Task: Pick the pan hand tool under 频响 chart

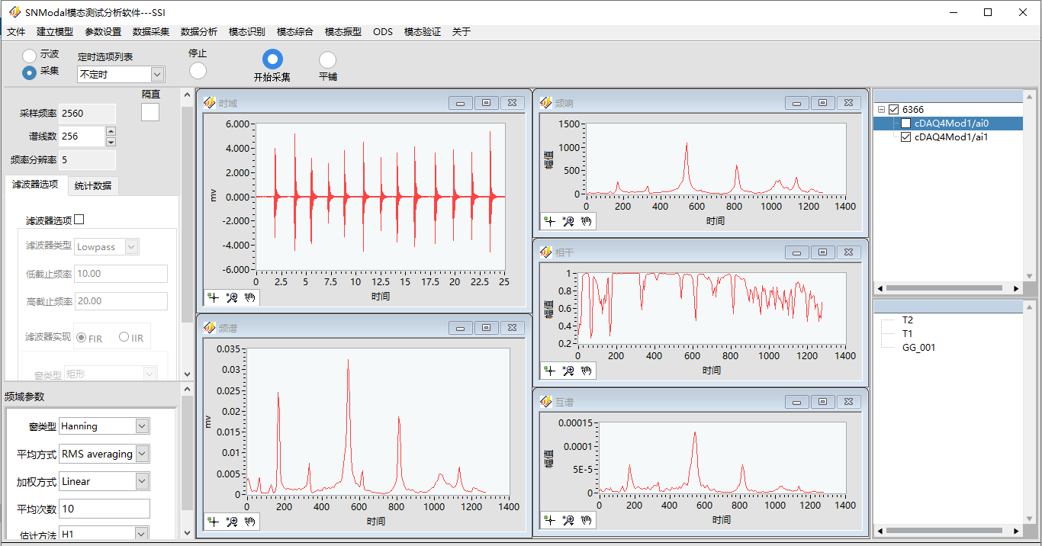Action: pos(586,221)
